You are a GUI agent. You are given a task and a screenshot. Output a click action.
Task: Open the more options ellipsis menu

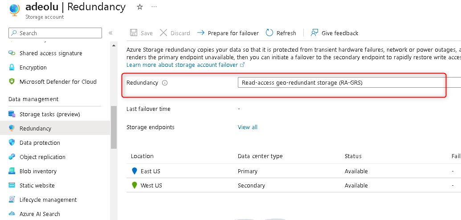click(x=154, y=7)
